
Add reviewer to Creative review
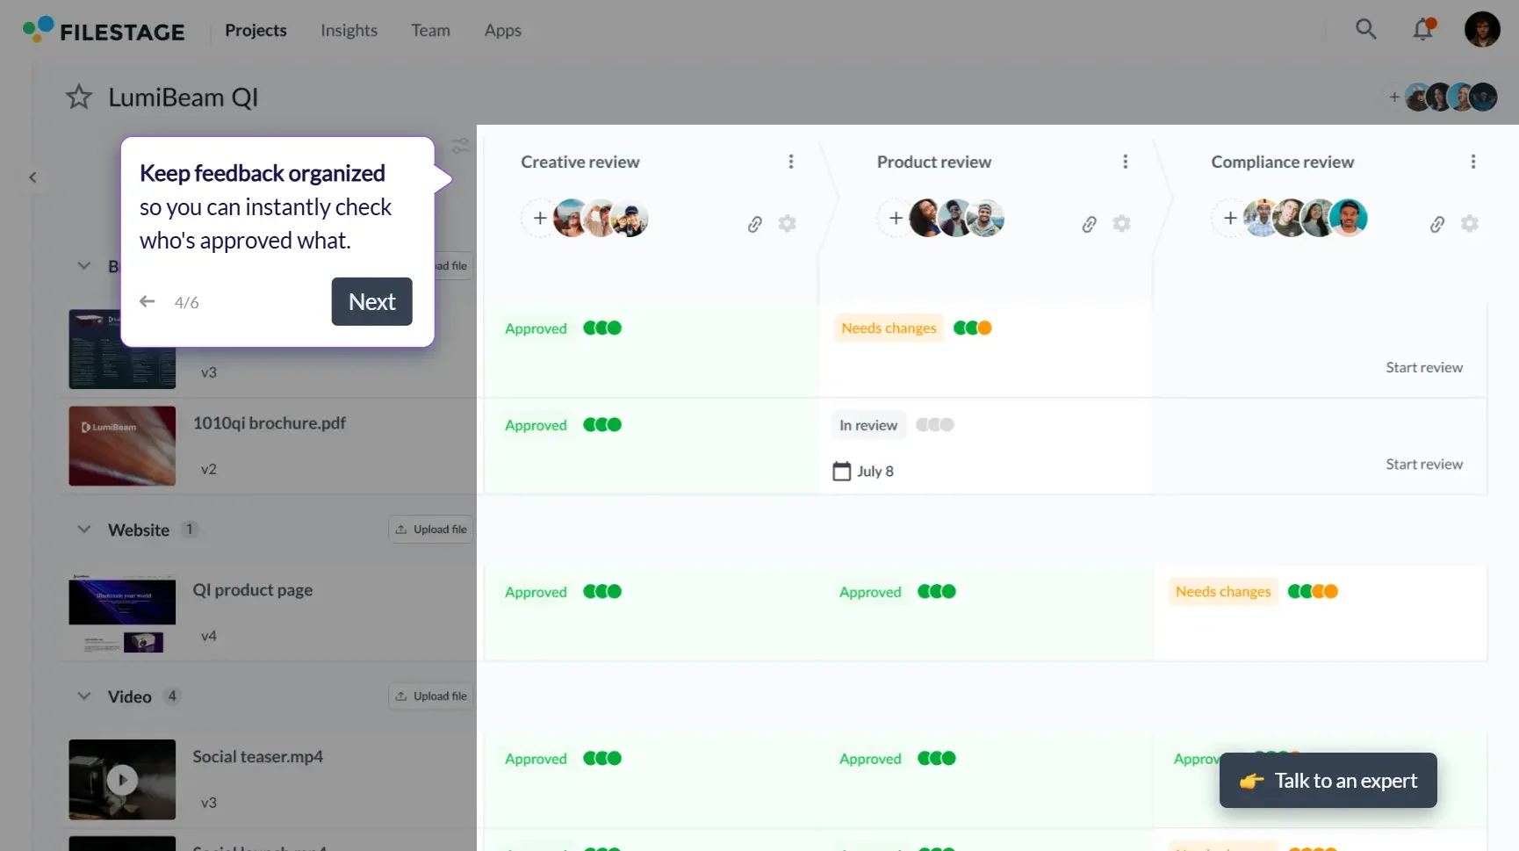pyautogui.click(x=540, y=218)
